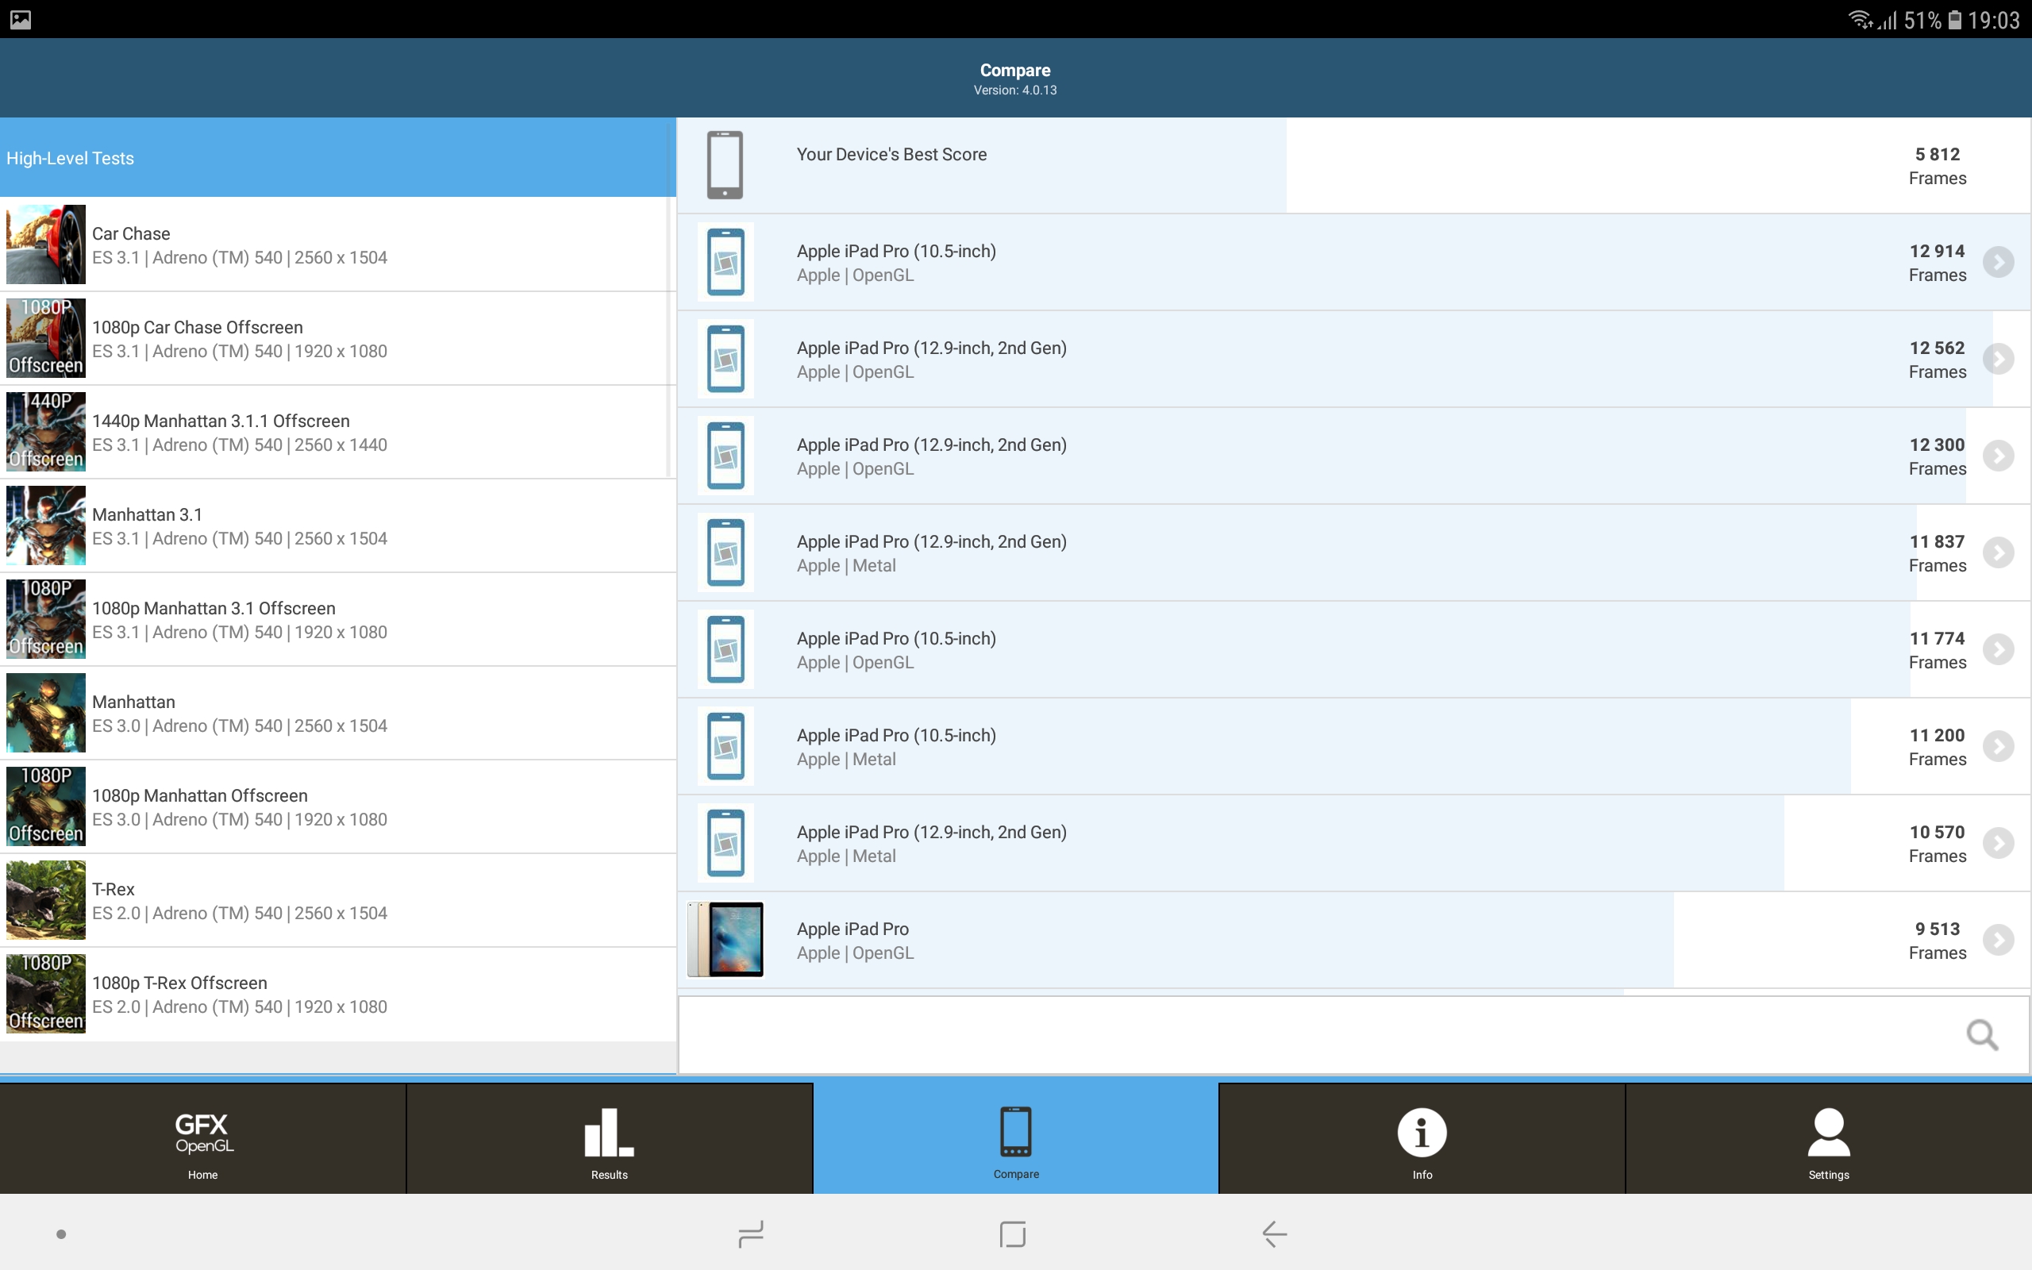Choose 1440p Manhattan 3.1.1 Offscreen thumbnail
The height and width of the screenshot is (1270, 2032).
46,432
